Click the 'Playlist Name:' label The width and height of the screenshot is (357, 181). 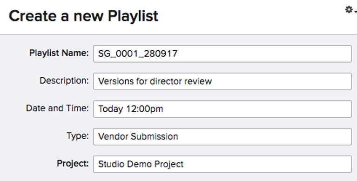point(59,53)
